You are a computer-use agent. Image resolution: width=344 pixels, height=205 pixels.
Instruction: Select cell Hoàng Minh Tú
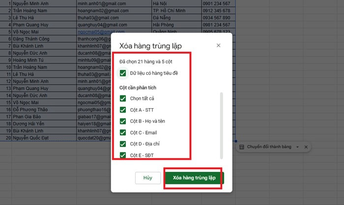tap(44, 60)
